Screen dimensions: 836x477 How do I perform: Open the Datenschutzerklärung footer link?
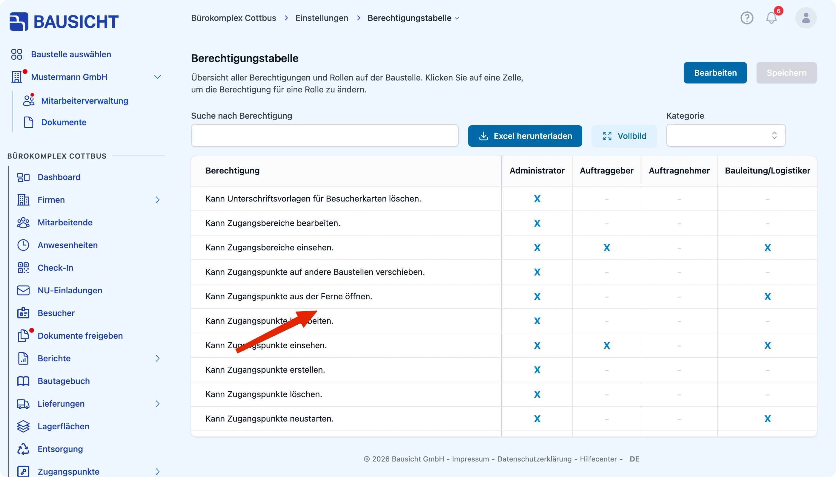(534, 459)
